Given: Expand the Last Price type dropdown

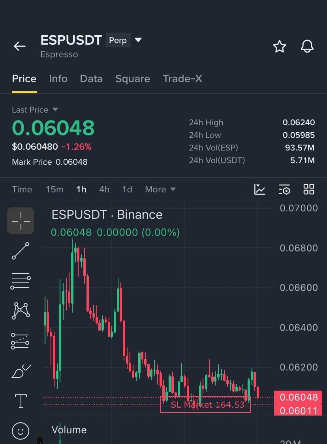Looking at the screenshot, I should (x=55, y=109).
